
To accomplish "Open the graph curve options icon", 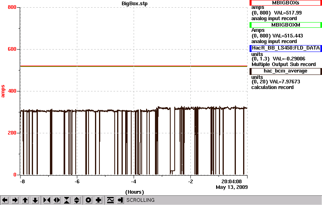I will [110, 200].
